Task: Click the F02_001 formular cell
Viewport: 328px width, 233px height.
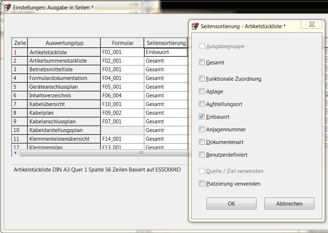Action: (122, 61)
